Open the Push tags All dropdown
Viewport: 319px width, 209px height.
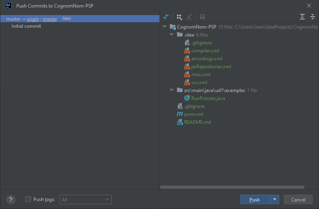coord(86,199)
